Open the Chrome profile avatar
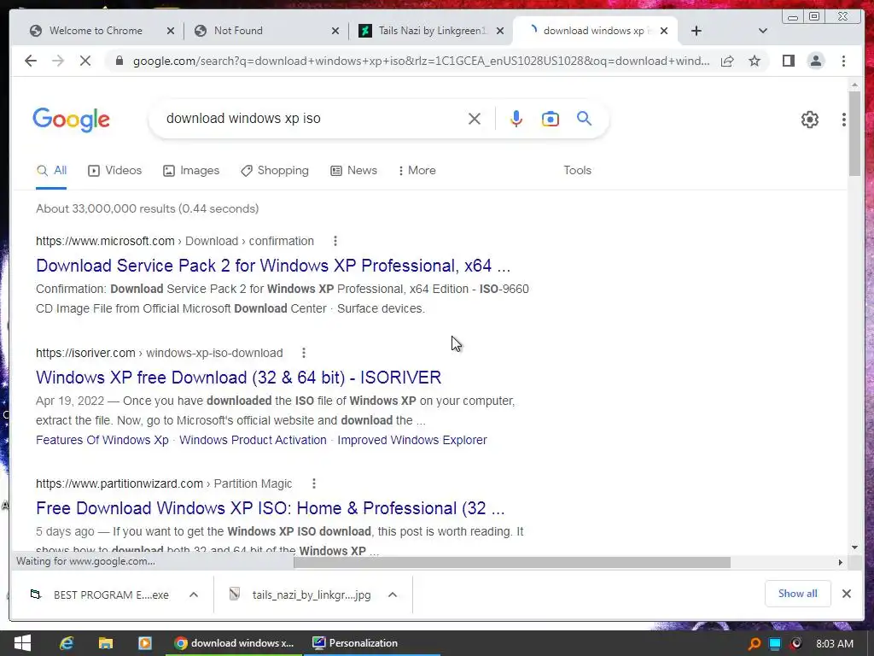 pos(816,61)
